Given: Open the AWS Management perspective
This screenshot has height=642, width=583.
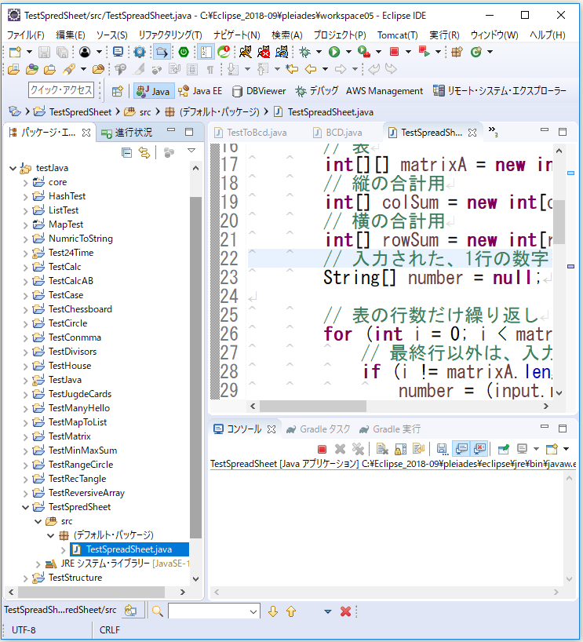Looking at the screenshot, I should [384, 91].
